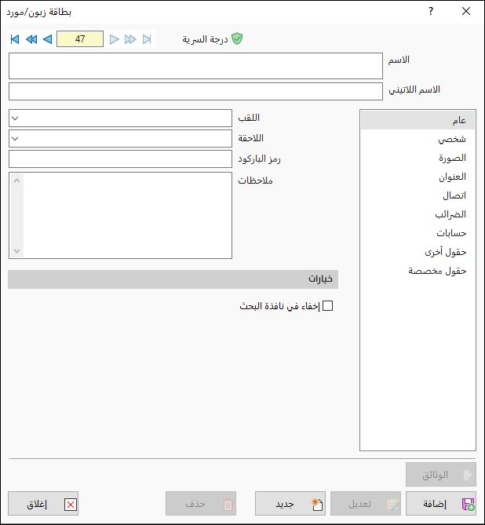Click the الوثائق documents button
Screen dimensions: 485x525
pos(441,475)
